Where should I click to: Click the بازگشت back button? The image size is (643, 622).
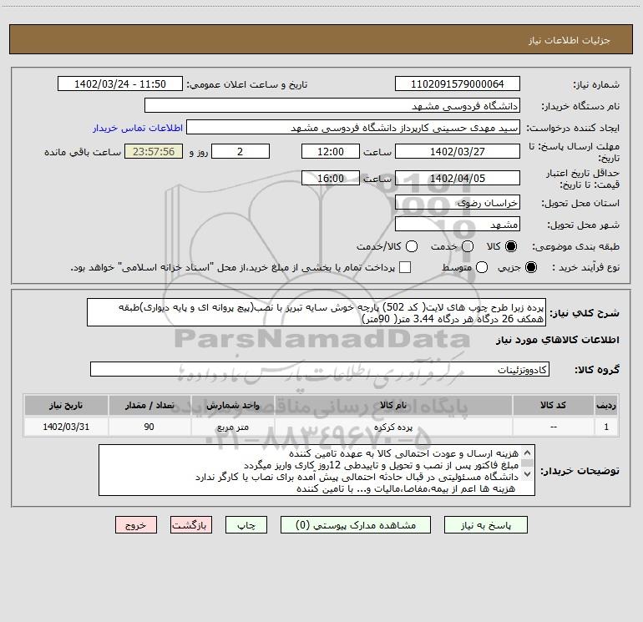pyautogui.click(x=191, y=525)
